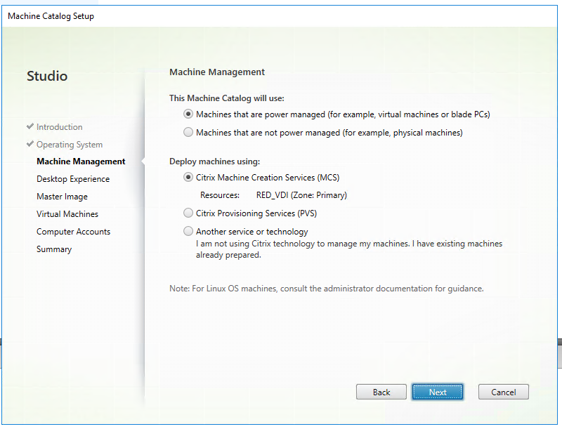
Task: Click the Introduction checkmark icon
Action: point(30,126)
